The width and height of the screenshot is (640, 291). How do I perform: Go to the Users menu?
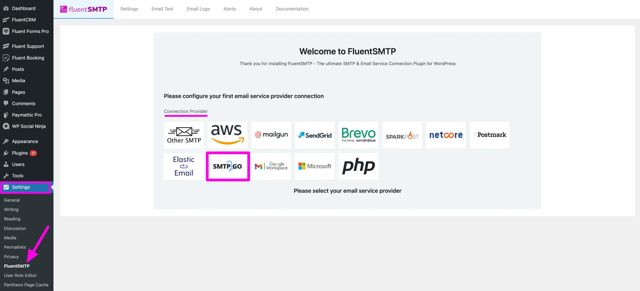pyautogui.click(x=27, y=164)
